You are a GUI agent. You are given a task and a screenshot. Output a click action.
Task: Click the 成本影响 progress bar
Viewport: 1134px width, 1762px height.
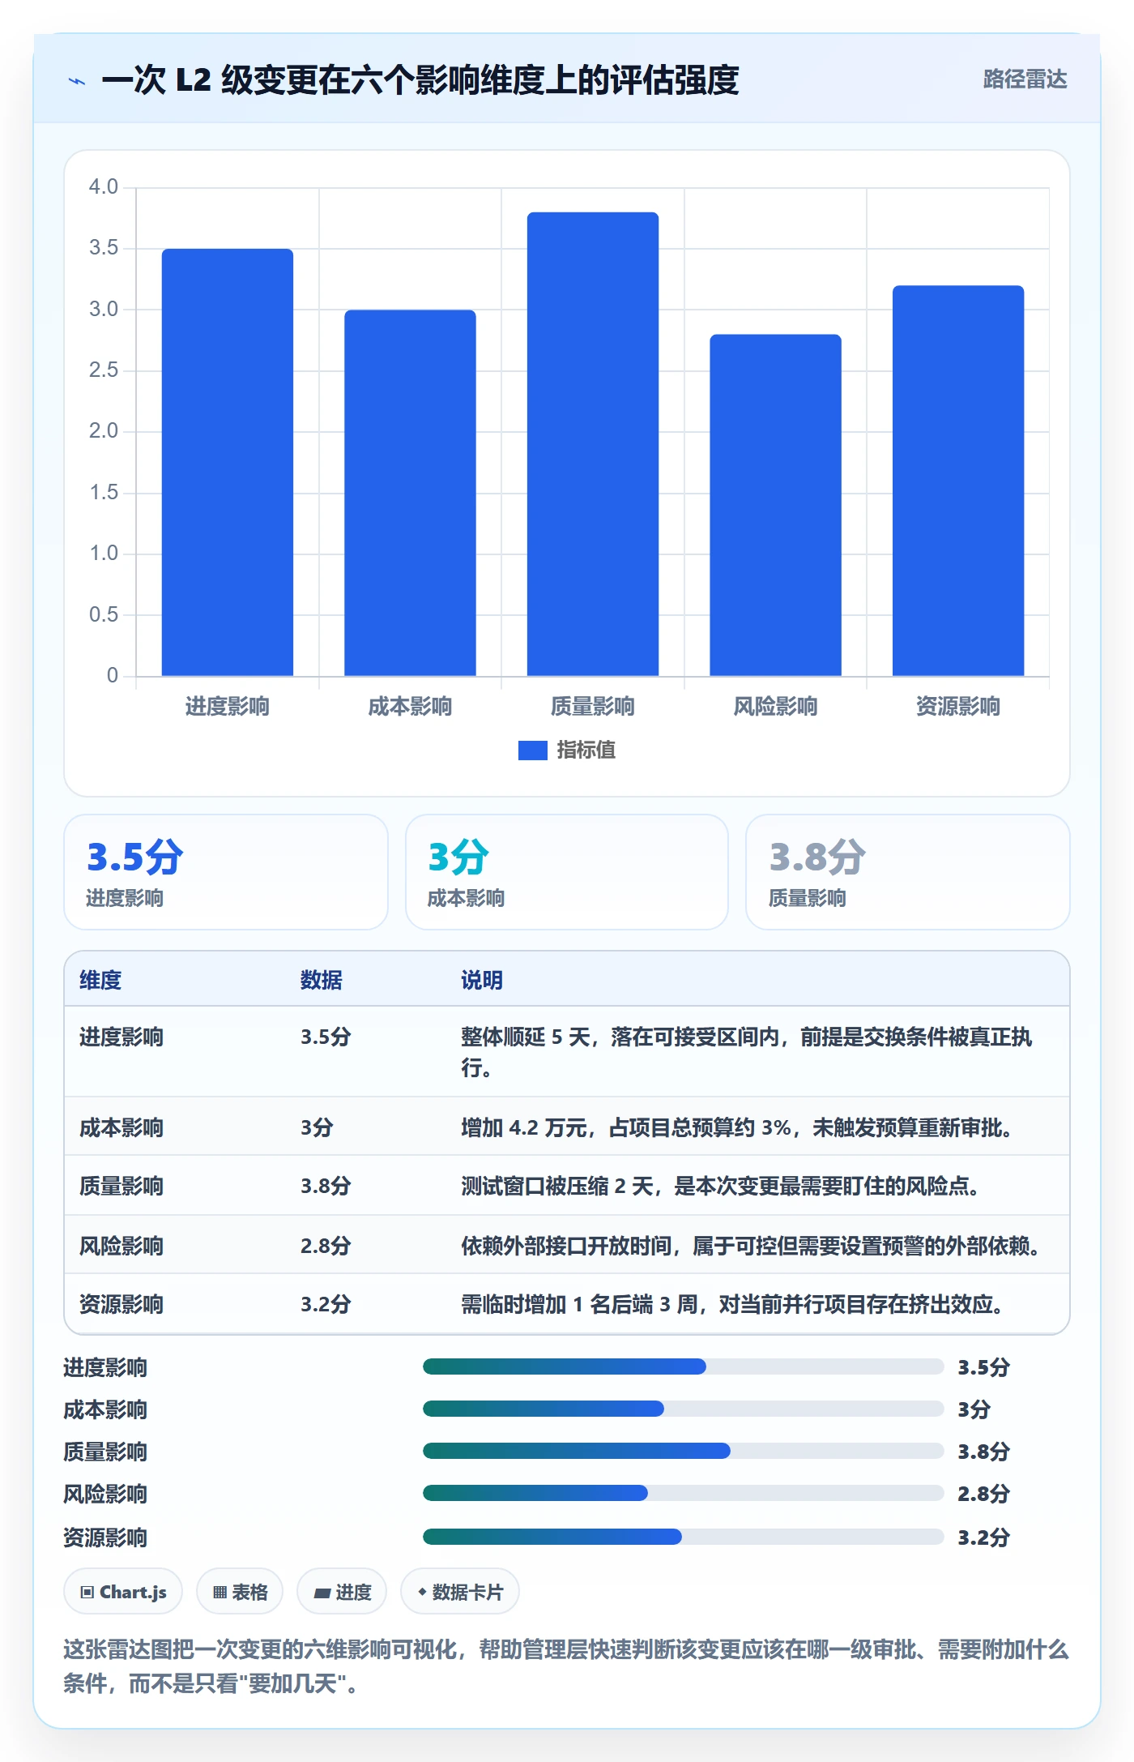pos(684,1409)
